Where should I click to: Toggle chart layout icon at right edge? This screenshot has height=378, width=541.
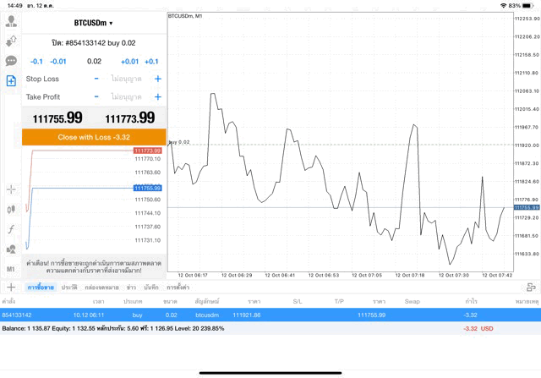(x=531, y=288)
